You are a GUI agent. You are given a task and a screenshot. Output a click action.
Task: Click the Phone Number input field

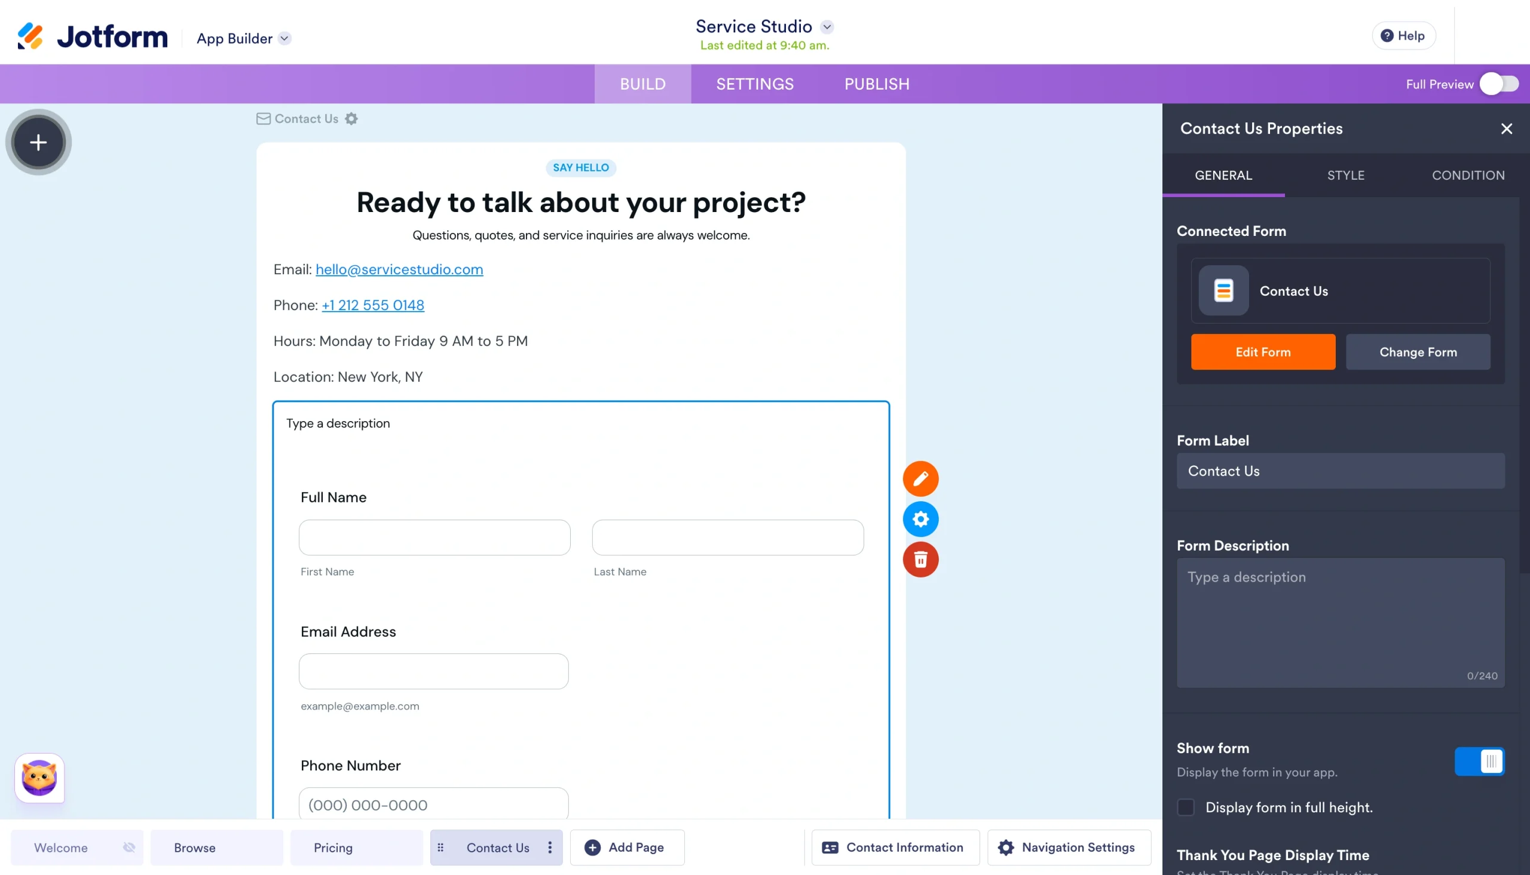433,803
